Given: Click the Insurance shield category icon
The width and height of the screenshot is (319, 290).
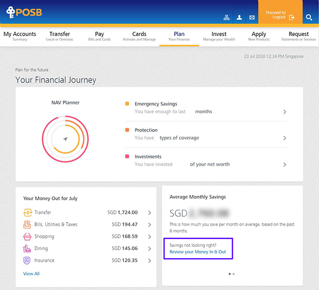Looking at the screenshot, I should coord(27,261).
